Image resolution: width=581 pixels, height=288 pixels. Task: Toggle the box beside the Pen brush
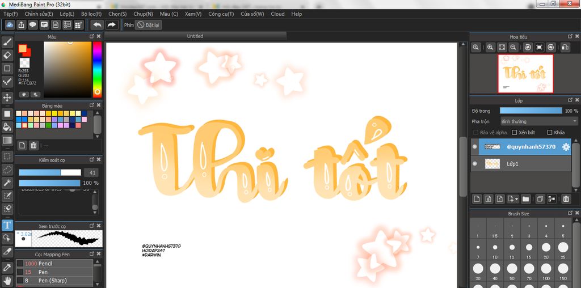click(20, 272)
